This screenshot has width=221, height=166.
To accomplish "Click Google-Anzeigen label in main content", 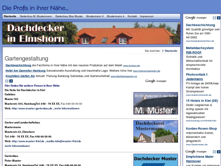I will tap(156, 81).
